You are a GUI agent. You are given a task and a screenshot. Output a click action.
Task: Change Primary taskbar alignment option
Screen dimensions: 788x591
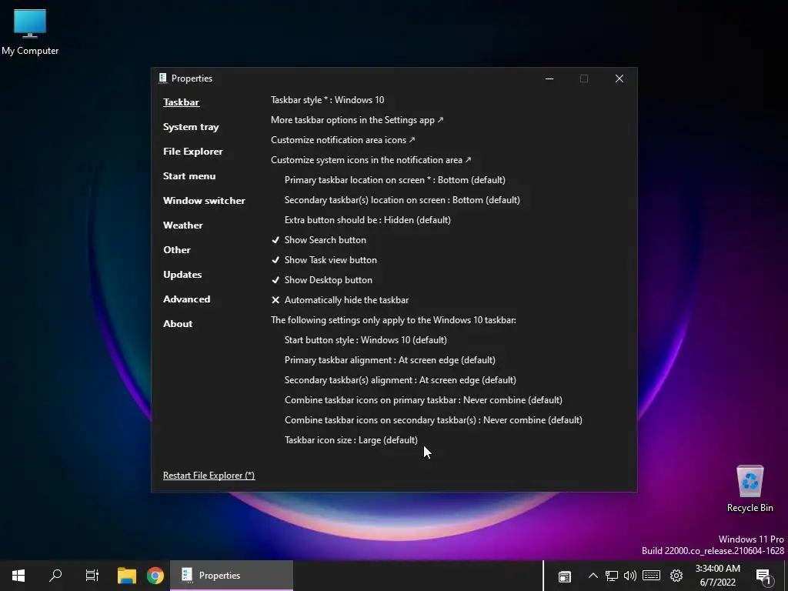point(390,360)
